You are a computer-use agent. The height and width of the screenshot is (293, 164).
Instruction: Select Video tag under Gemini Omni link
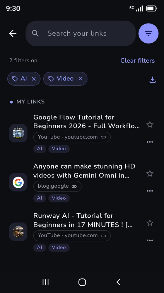tap(59, 198)
